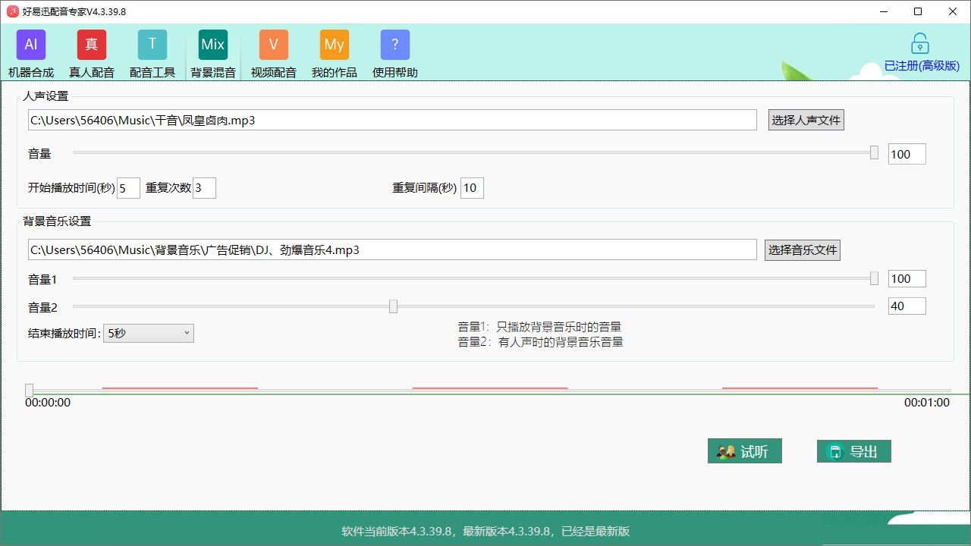Open the AI 机器合成 tool

pyautogui.click(x=30, y=53)
